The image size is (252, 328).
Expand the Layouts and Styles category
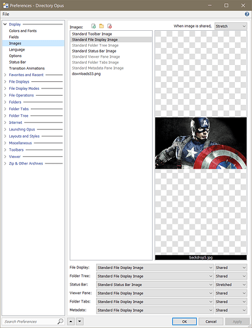coord(5,136)
